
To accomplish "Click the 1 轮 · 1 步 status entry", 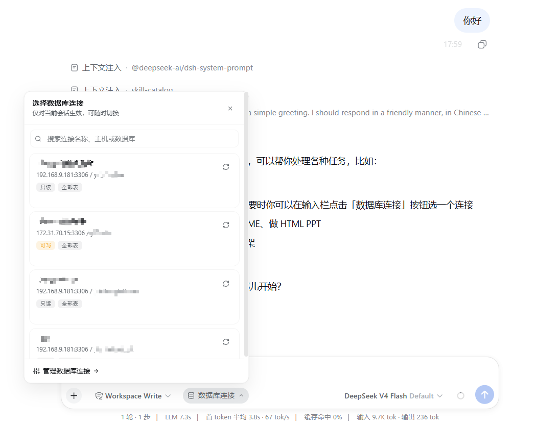I will pyautogui.click(x=135, y=417).
